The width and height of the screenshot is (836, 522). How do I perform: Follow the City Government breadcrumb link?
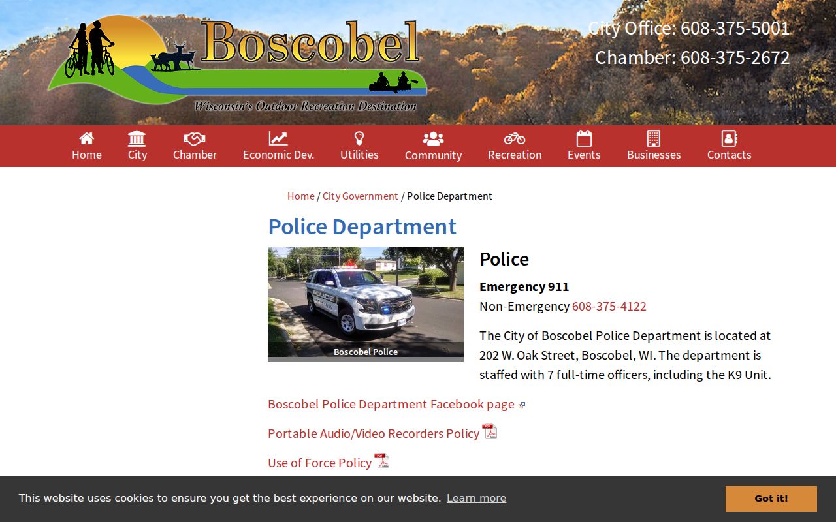click(360, 196)
